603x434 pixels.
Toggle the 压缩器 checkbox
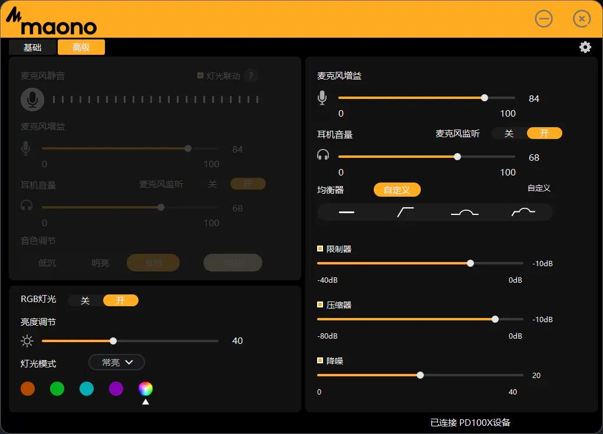point(320,304)
